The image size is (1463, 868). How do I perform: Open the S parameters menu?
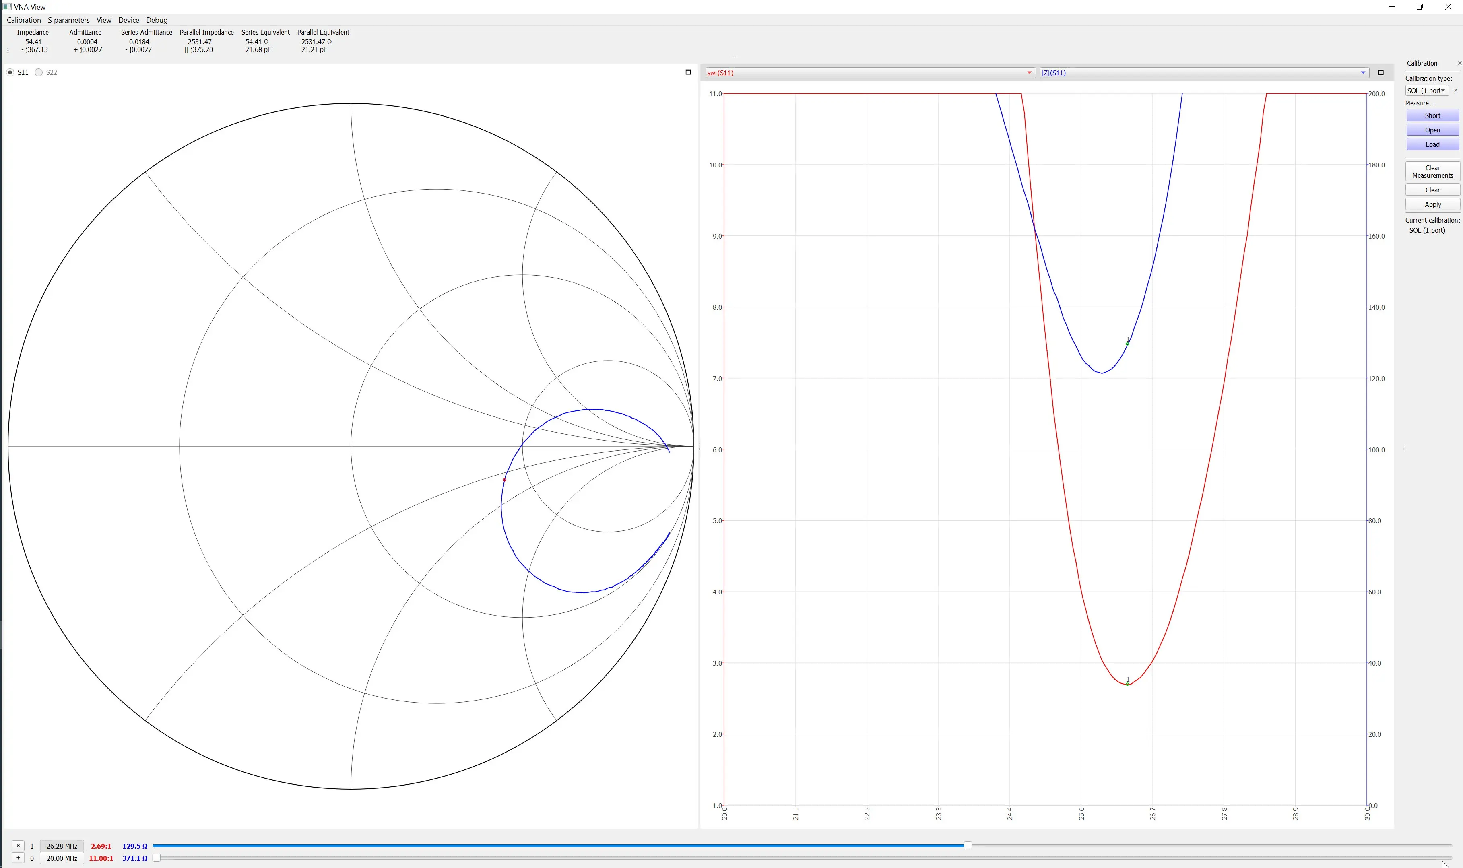pos(68,20)
